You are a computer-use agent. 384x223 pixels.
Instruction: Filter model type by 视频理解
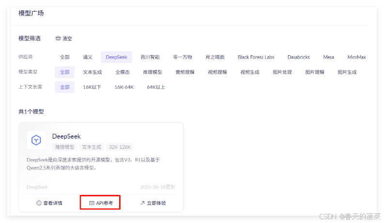click(x=217, y=72)
